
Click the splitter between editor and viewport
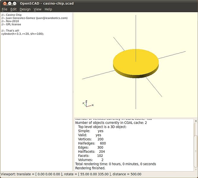pyautogui.click(x=73, y=92)
